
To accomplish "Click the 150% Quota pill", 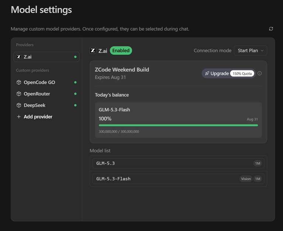I will [242, 73].
